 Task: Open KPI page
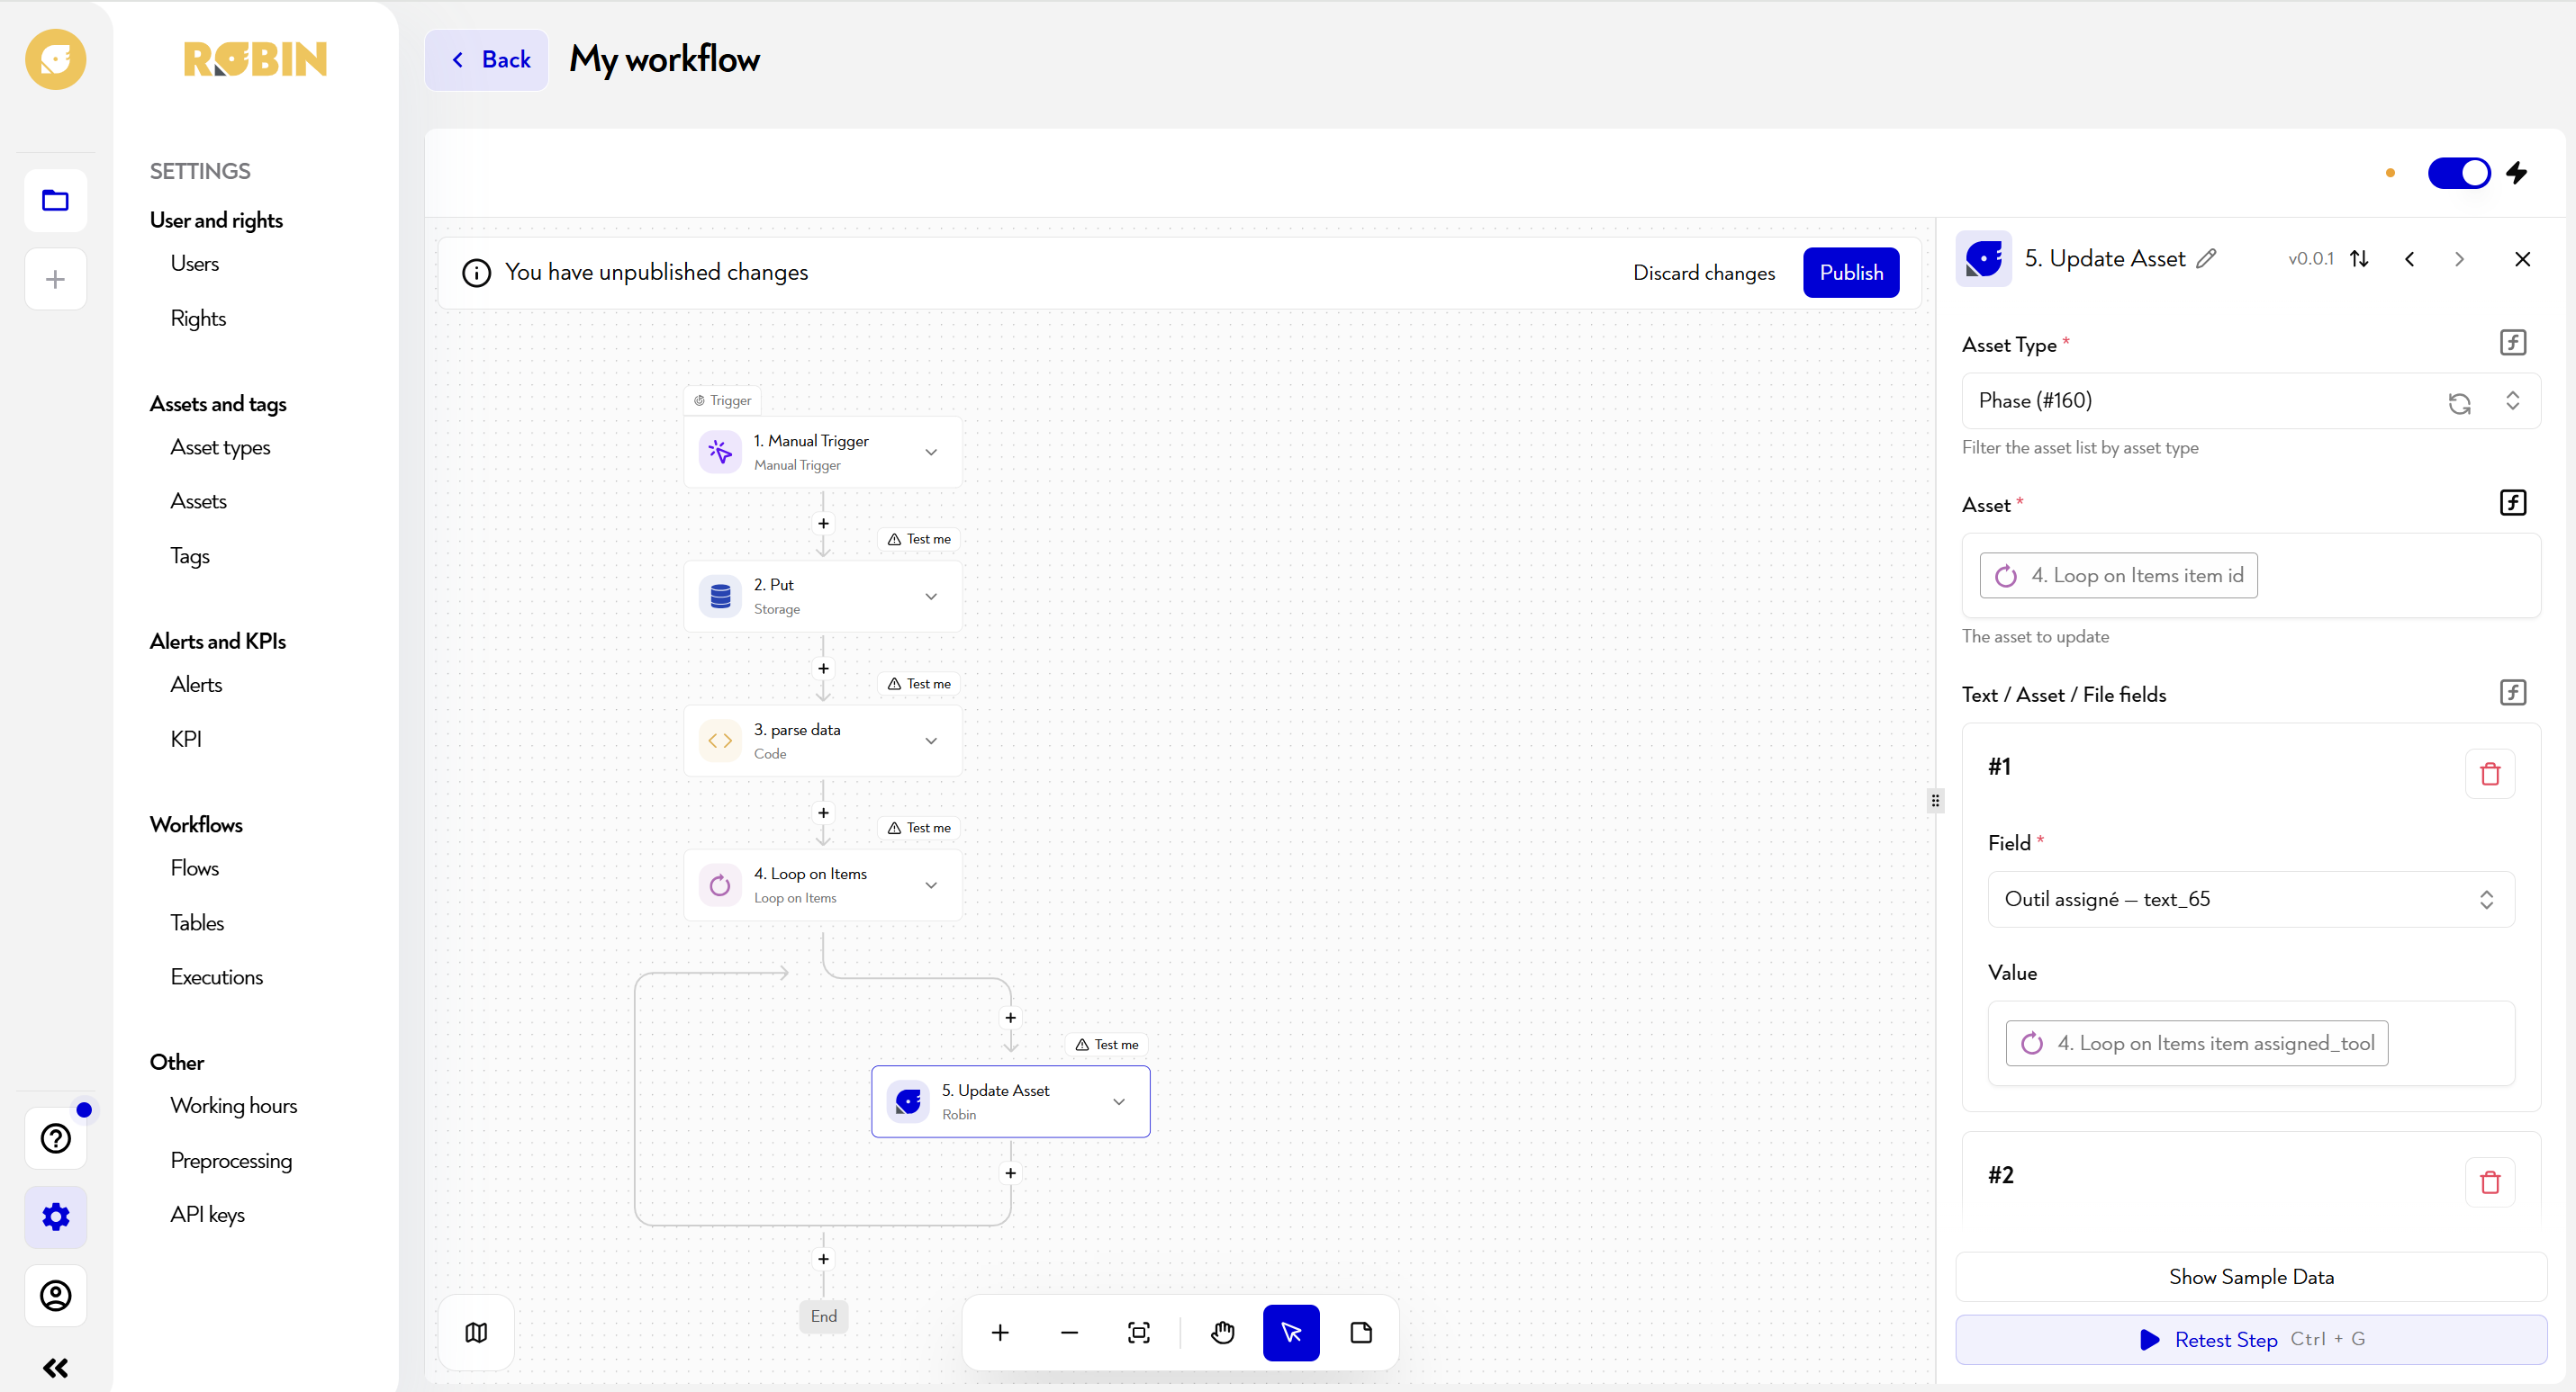(186, 740)
